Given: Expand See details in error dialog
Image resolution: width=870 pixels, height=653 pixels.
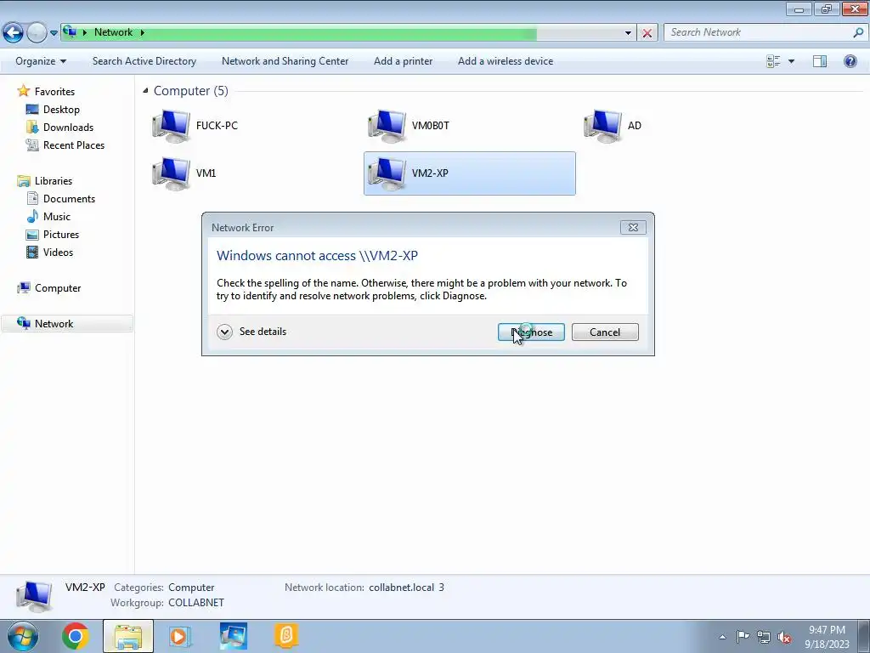Looking at the screenshot, I should coord(251,332).
